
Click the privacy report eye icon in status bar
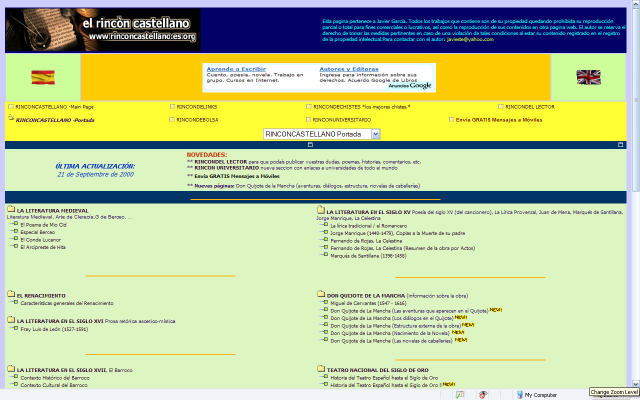483,394
